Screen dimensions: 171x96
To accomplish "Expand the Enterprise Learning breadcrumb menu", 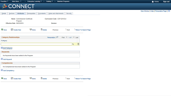I will click(x=34, y=1).
